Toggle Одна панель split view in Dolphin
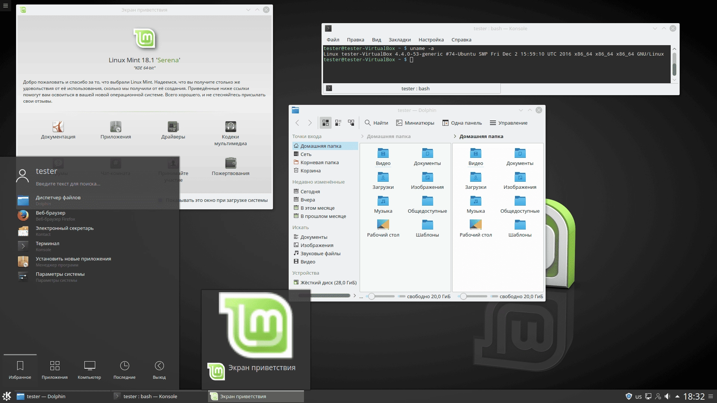 pos(462,123)
